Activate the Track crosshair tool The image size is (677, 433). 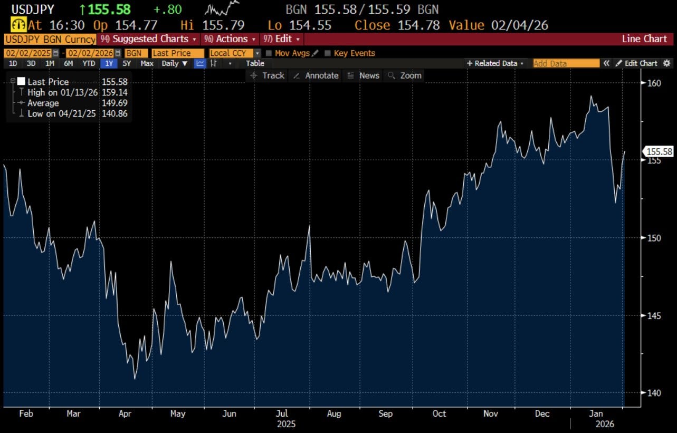[x=267, y=75]
